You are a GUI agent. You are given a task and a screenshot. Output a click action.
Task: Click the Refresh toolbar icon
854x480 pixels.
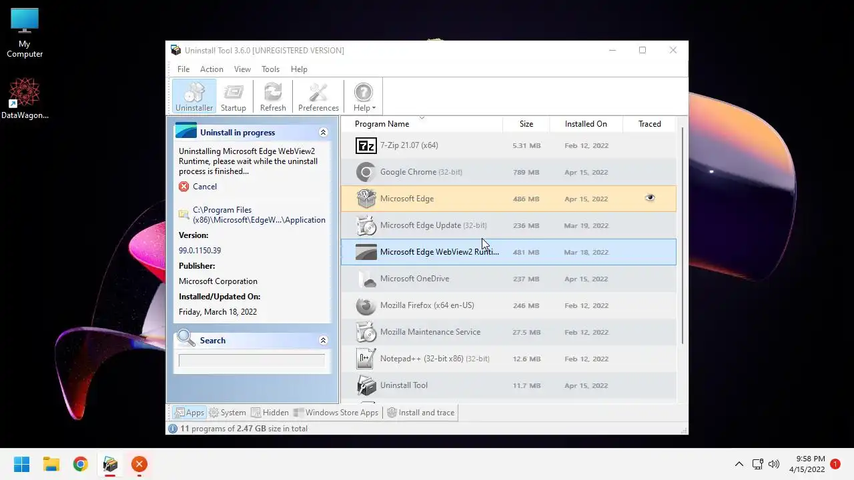(x=273, y=97)
